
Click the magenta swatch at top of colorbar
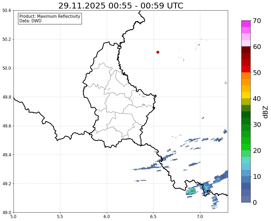pyautogui.click(x=246, y=24)
